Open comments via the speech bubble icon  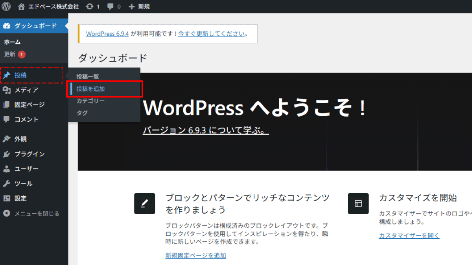[x=111, y=6]
